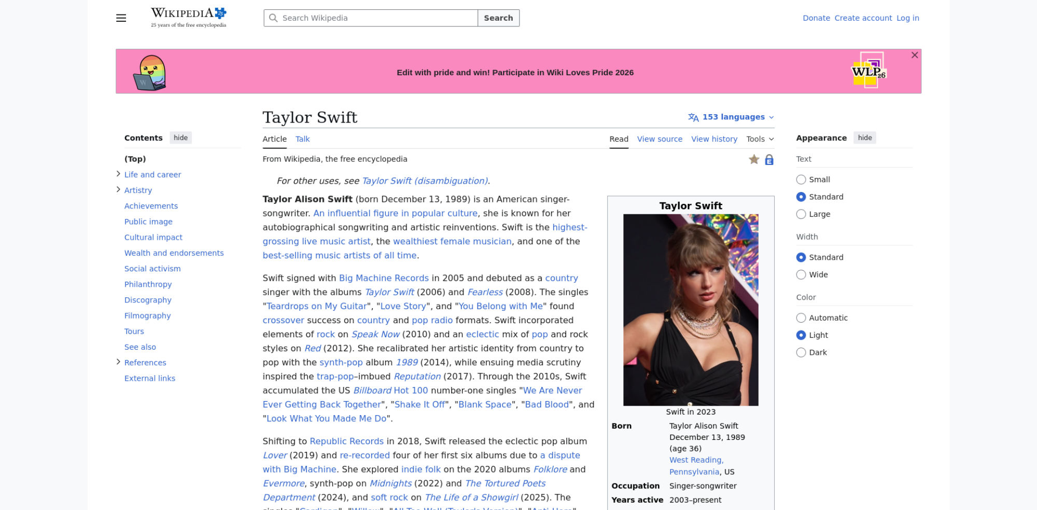Open Teardrops on My Guitar link
Screen dimensions: 1037x510
tap(317, 306)
